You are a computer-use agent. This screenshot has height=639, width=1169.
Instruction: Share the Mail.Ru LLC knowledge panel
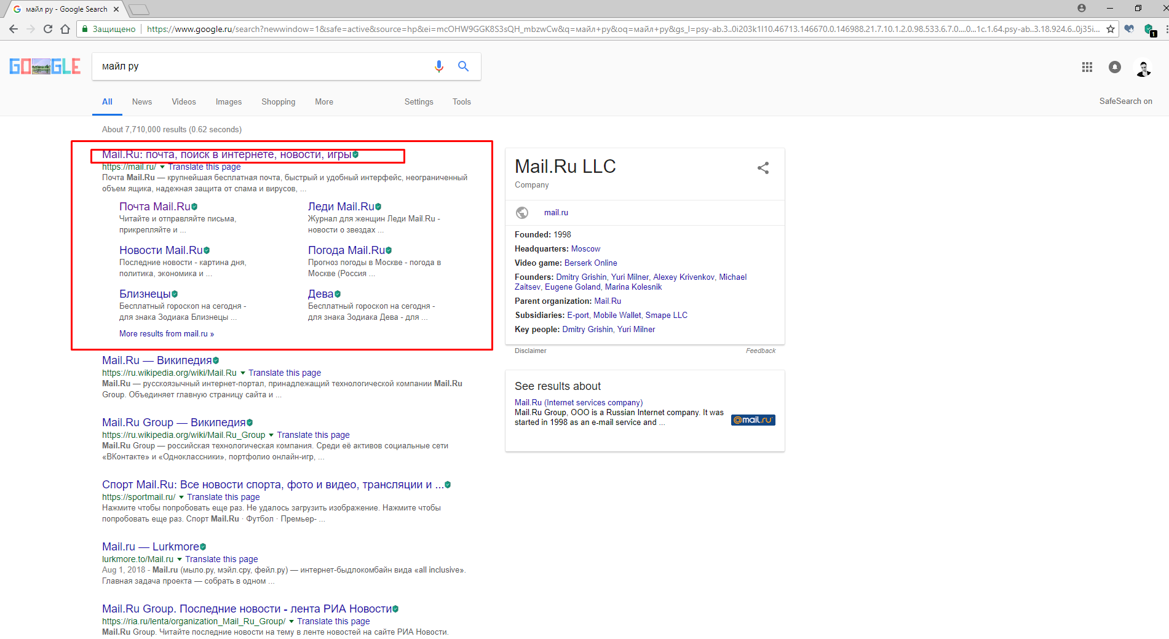(x=763, y=168)
